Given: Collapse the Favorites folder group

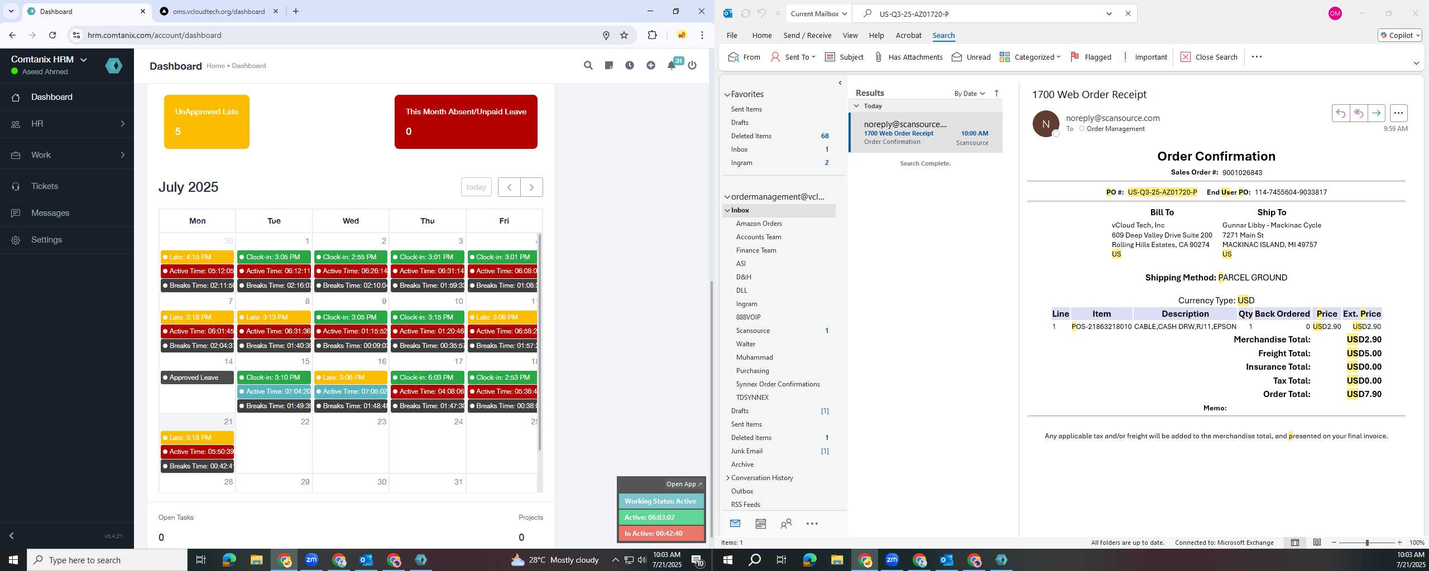Looking at the screenshot, I should click(727, 95).
